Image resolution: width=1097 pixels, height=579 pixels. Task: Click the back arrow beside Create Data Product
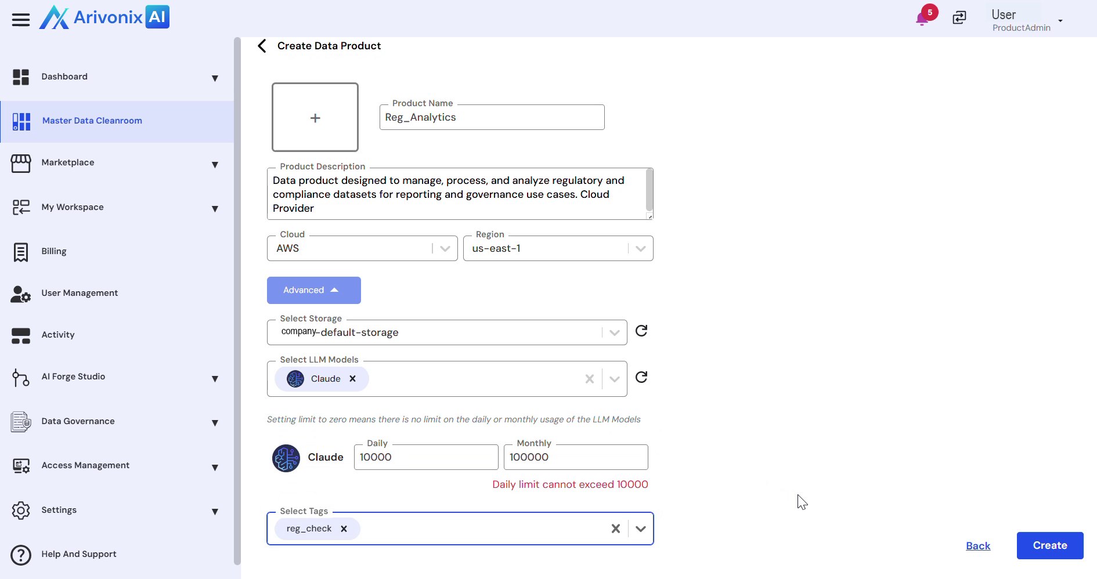261,45
